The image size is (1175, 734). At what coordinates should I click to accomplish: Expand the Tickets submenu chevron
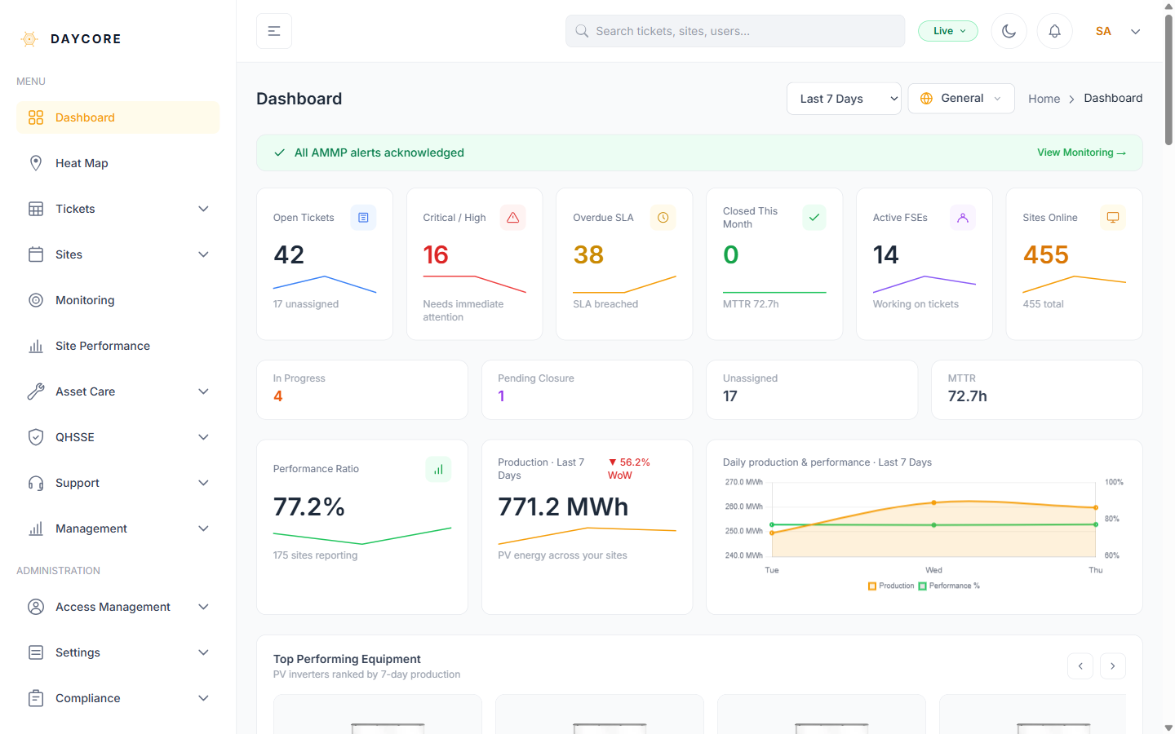coord(204,209)
